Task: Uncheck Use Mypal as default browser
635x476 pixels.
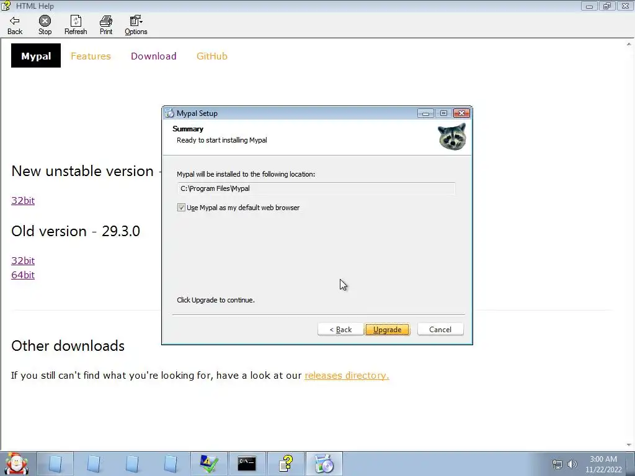Action: point(181,208)
